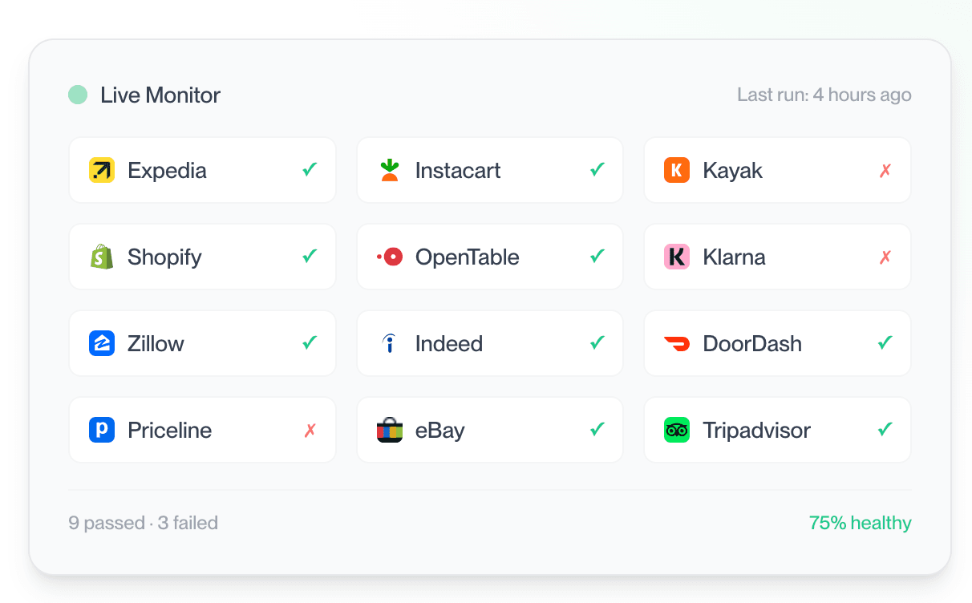Click the green Live Monitor status dot

[x=78, y=95]
